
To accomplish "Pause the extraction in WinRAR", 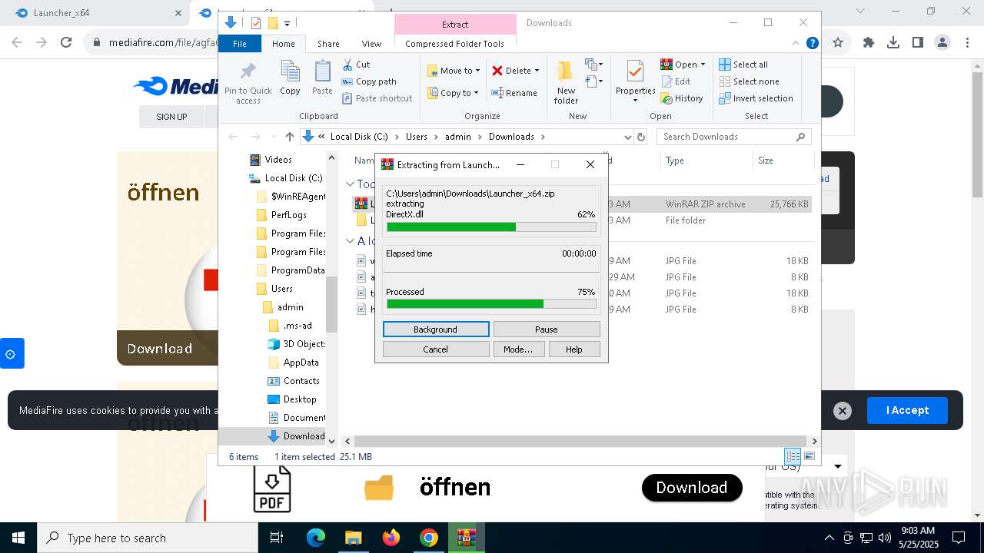I will pyautogui.click(x=547, y=329).
